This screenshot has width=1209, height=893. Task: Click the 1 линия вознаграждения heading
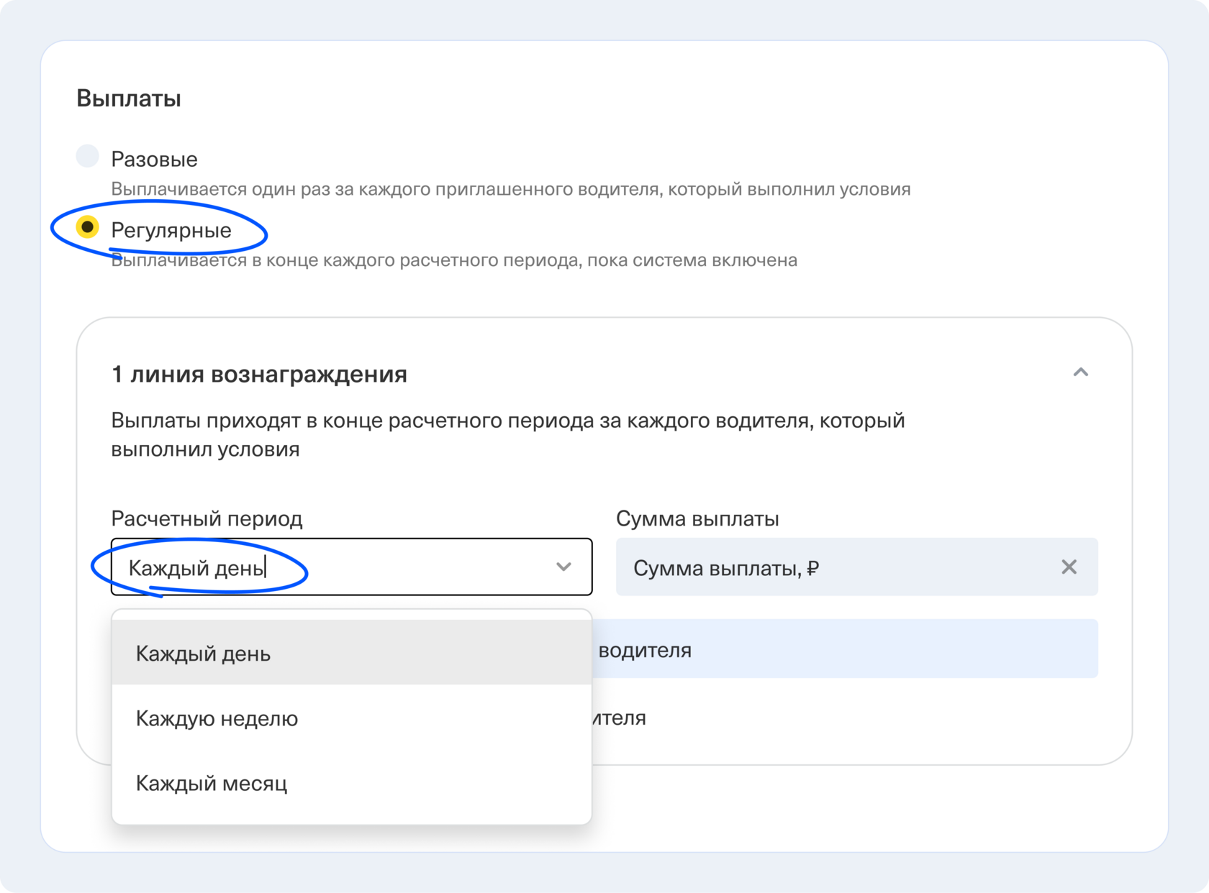click(x=259, y=374)
